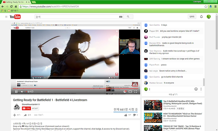
Task: Open the StoneMountain64 channel name link
Action: pyautogui.click(x=30, y=104)
